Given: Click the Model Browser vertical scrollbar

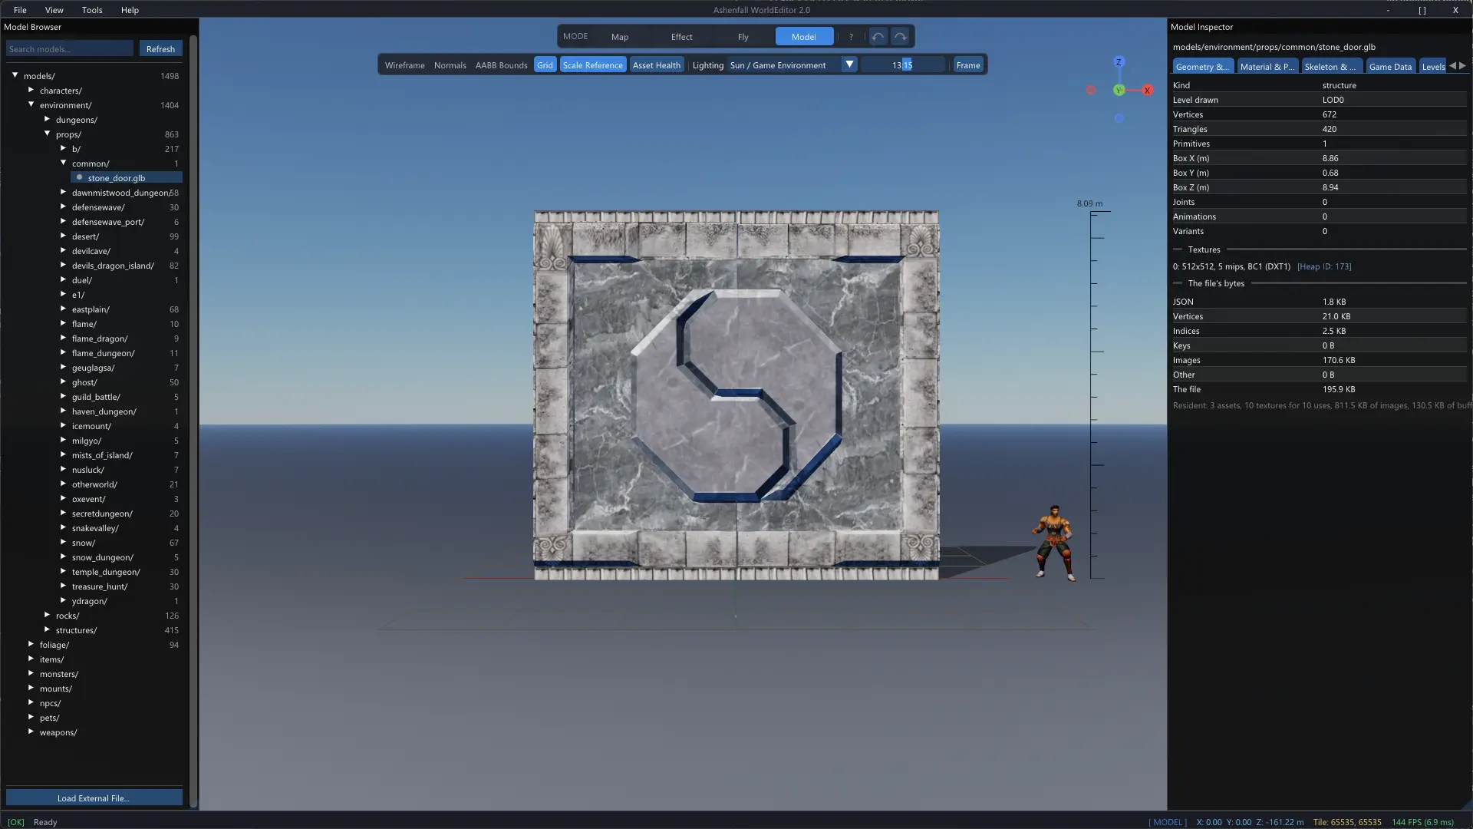Looking at the screenshot, I should point(193,422).
